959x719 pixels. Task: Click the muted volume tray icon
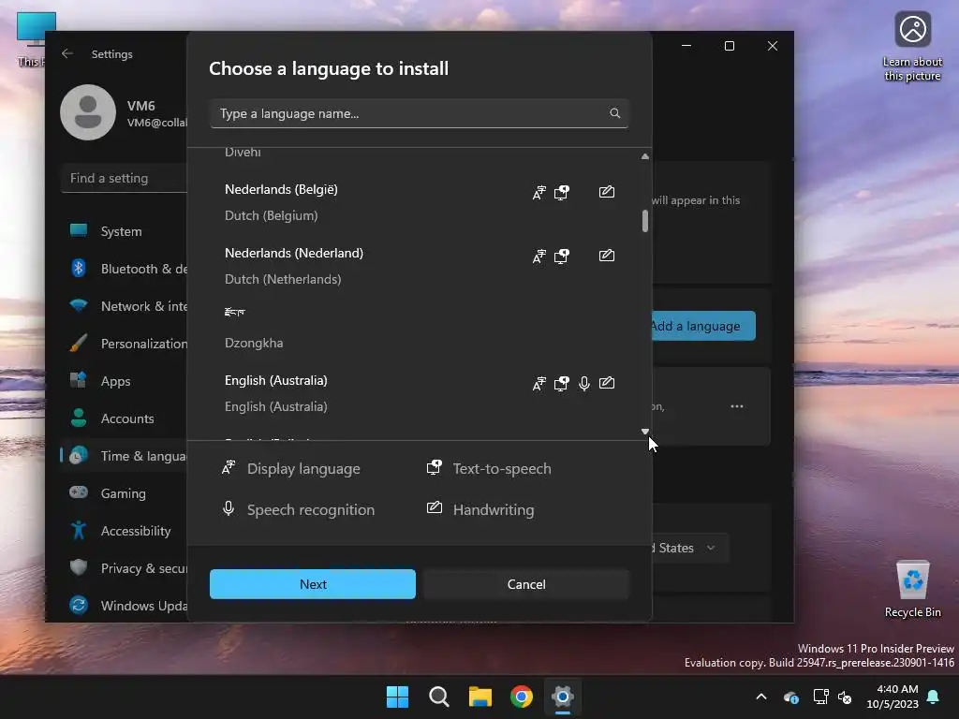[x=845, y=697]
